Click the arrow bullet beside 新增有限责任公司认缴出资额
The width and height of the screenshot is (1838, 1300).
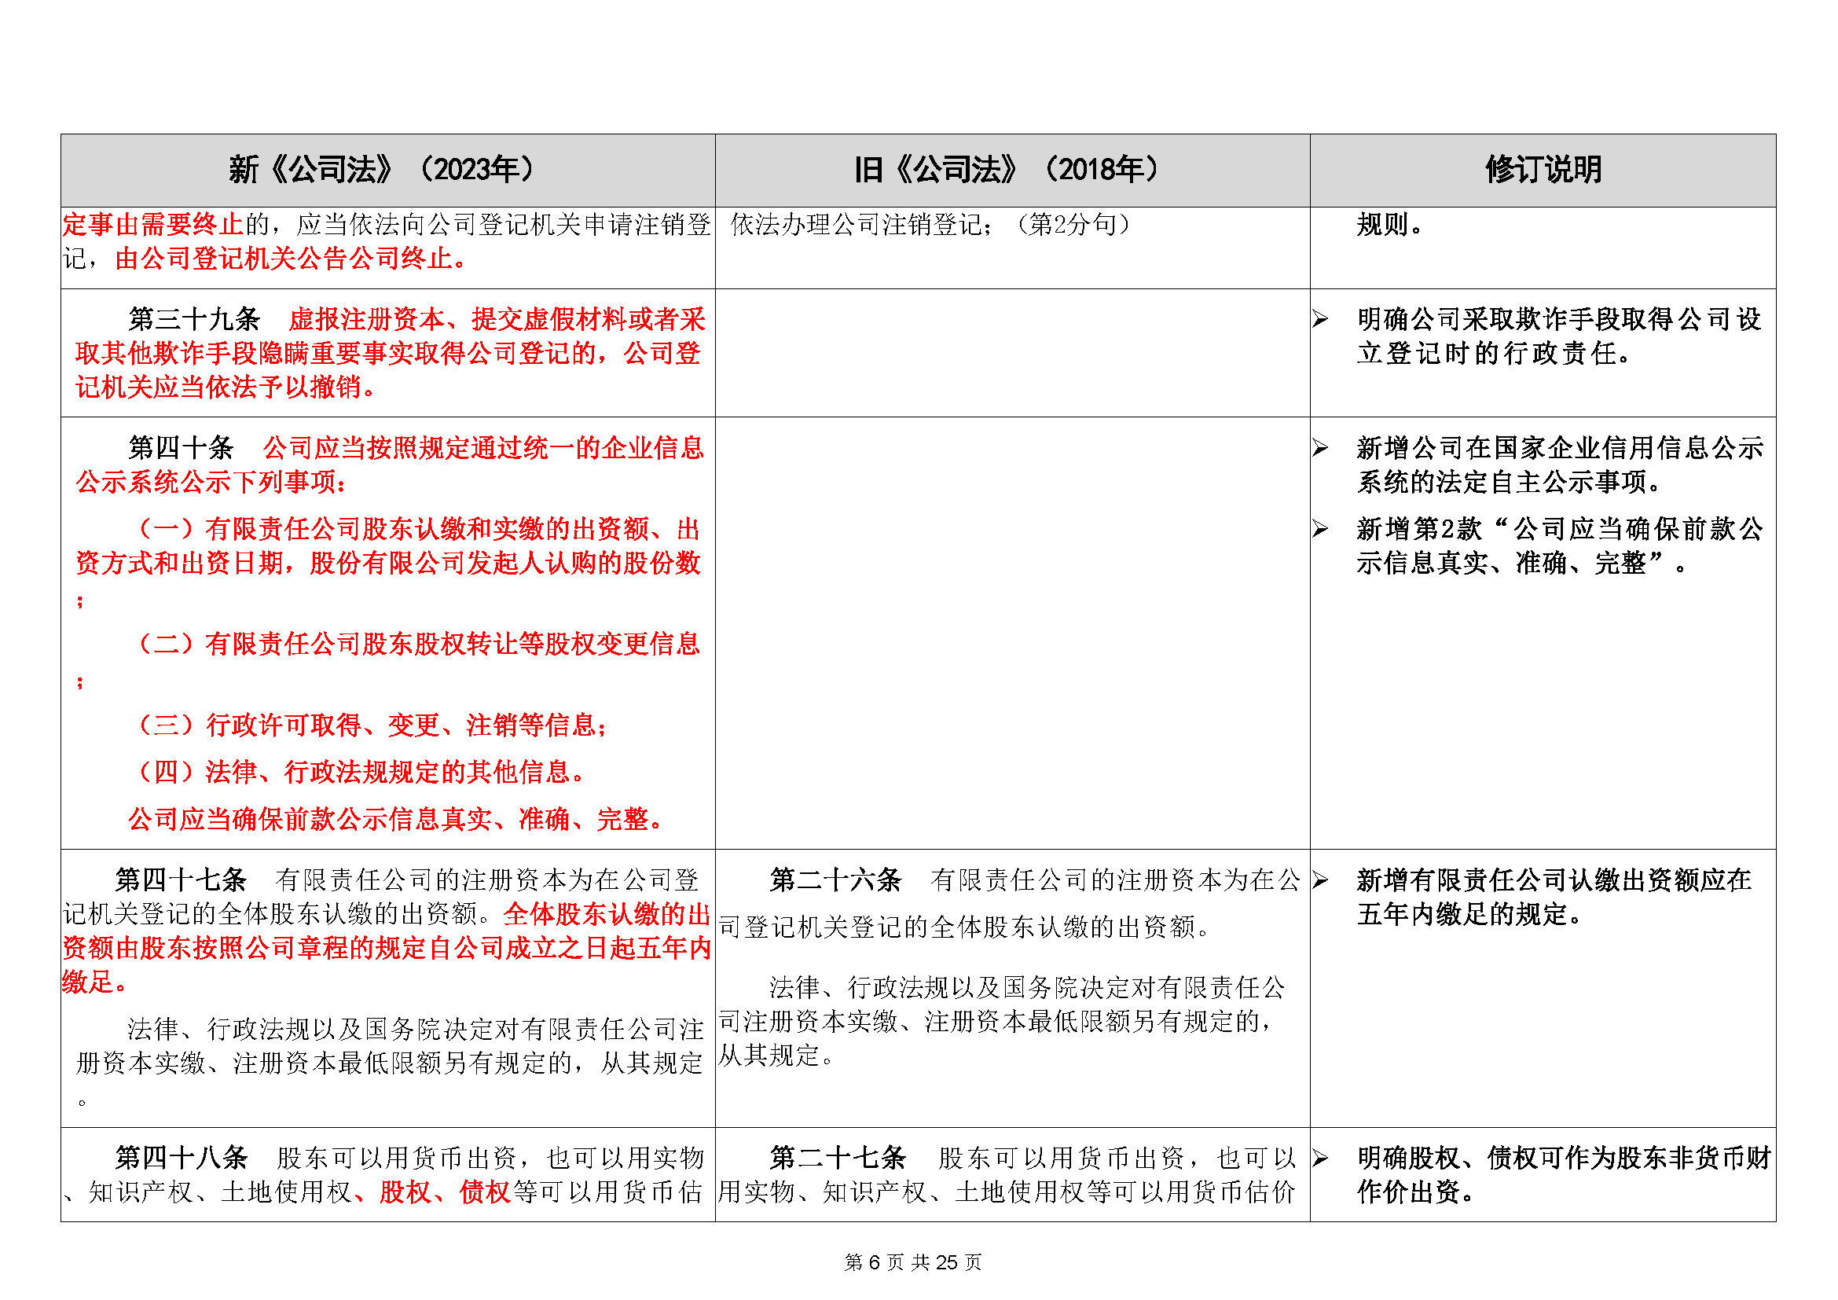[x=1320, y=880]
